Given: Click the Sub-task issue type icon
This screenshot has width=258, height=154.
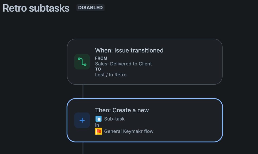Looking at the screenshot, I should tap(98, 119).
